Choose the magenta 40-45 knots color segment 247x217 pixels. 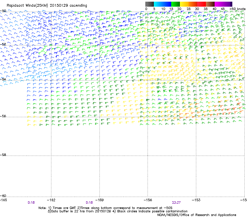tap(219, 4)
